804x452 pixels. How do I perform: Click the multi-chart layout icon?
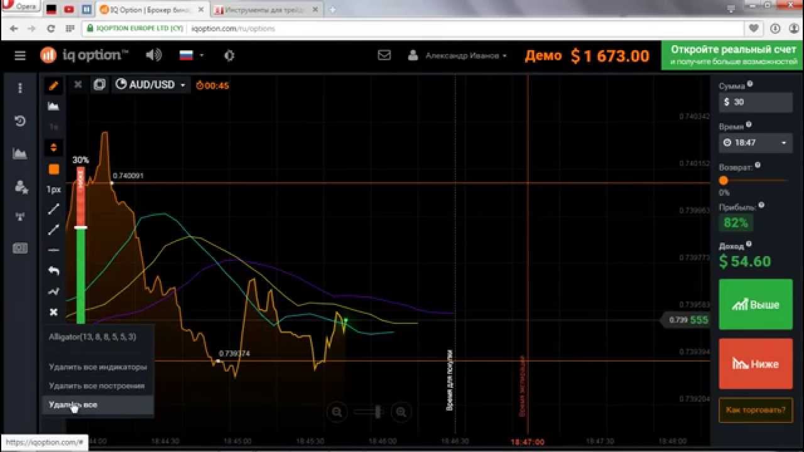(99, 85)
